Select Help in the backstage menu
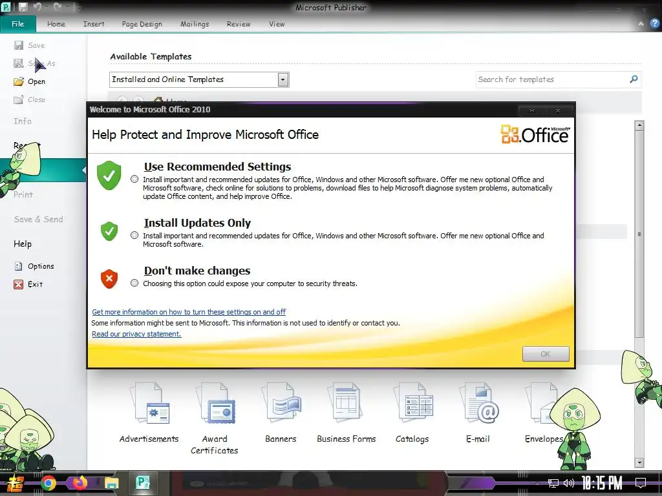The height and width of the screenshot is (496, 662). (x=23, y=243)
